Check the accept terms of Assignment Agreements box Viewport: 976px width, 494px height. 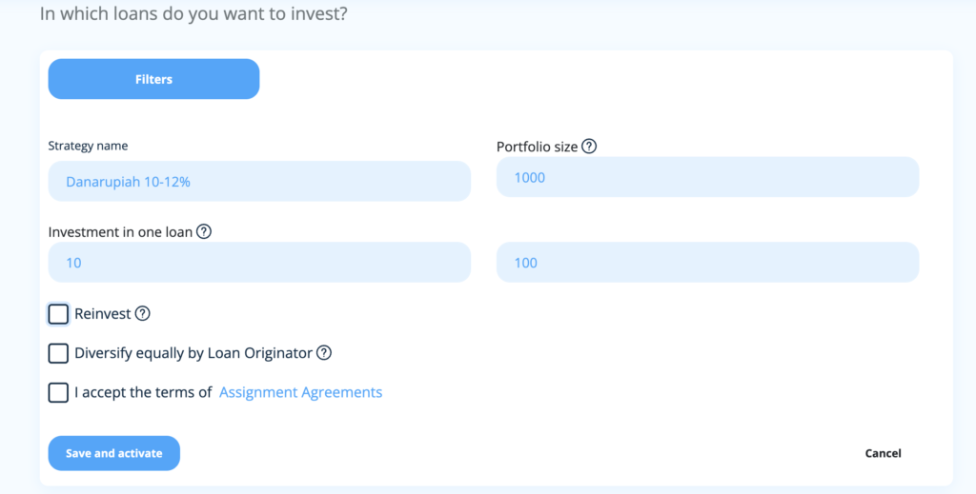58,392
